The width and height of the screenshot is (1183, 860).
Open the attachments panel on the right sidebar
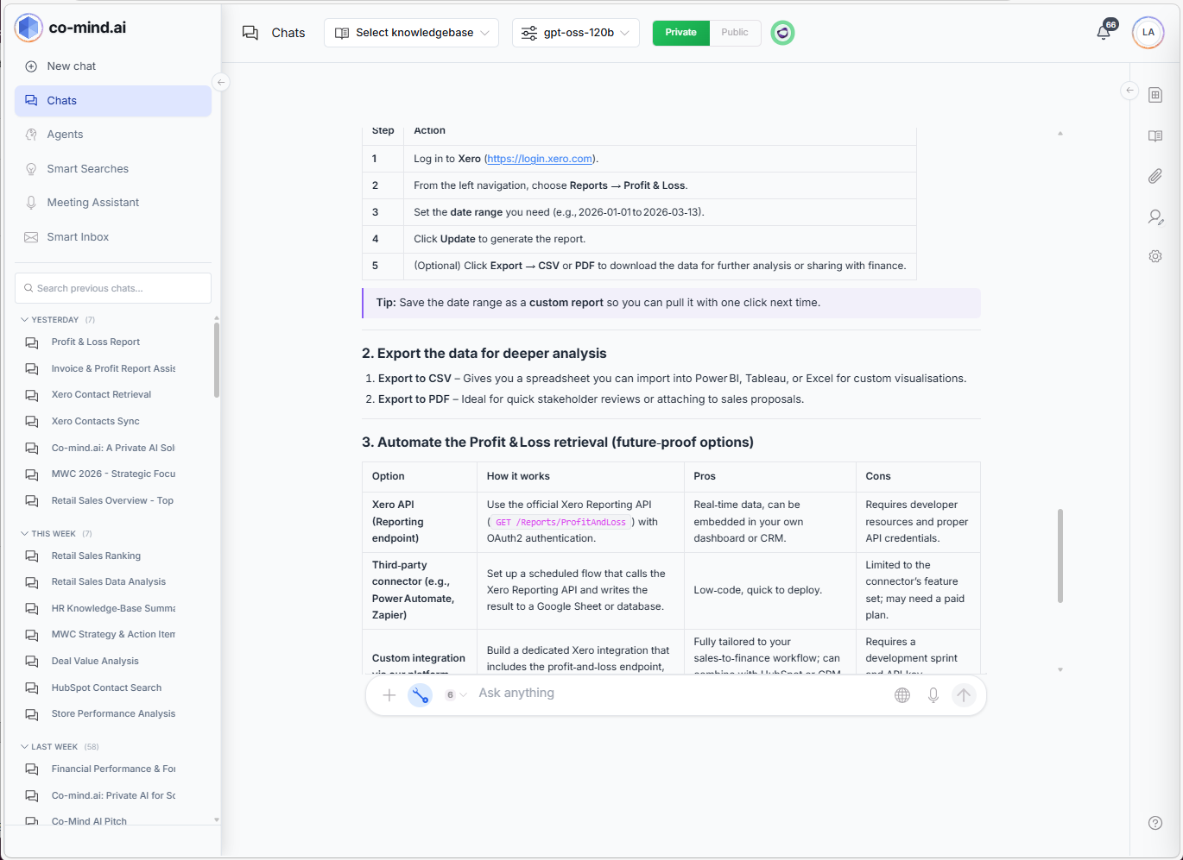coord(1155,176)
